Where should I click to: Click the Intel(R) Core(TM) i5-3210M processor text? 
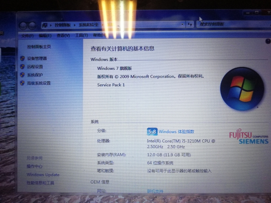[181, 144]
